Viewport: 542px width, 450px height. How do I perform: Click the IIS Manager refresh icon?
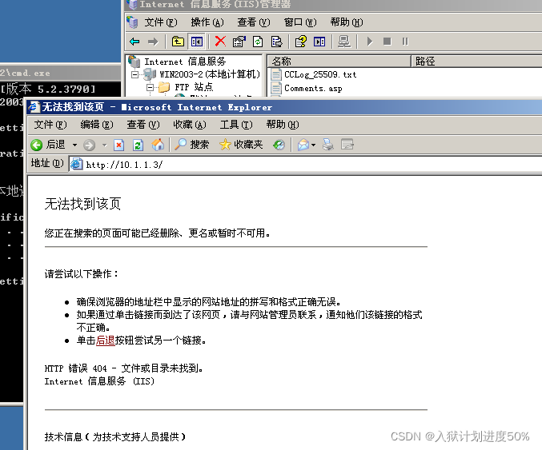pos(258,42)
